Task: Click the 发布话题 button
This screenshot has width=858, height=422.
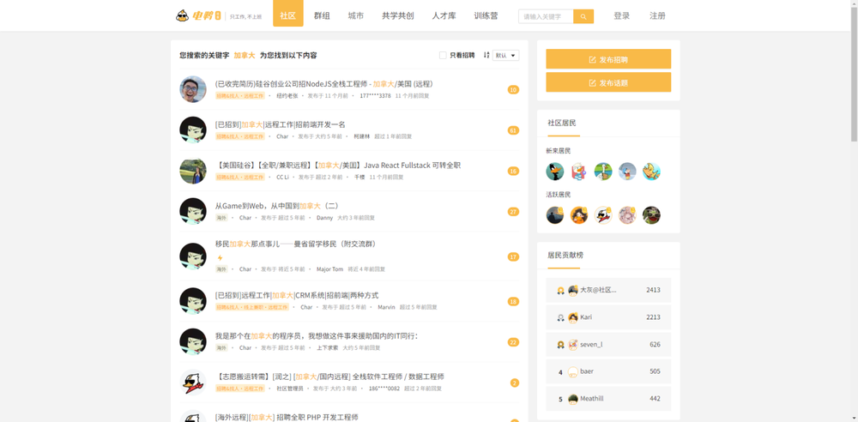Action: (x=608, y=82)
